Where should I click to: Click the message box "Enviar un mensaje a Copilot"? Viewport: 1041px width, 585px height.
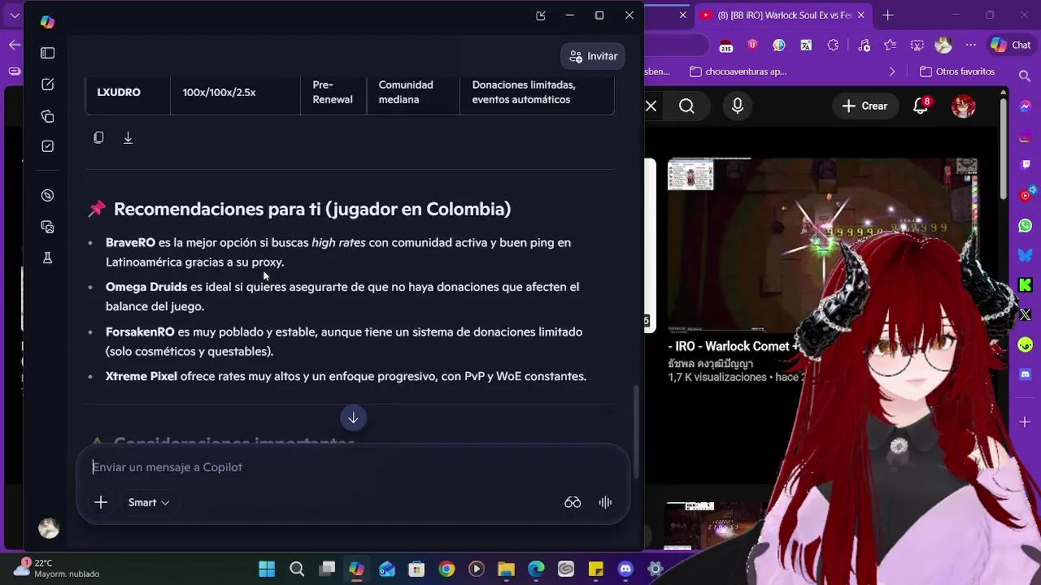click(x=353, y=467)
